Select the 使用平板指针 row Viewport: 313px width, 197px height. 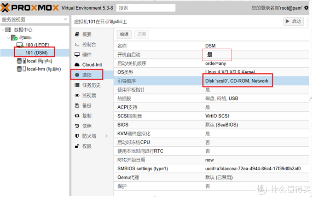click(211, 90)
